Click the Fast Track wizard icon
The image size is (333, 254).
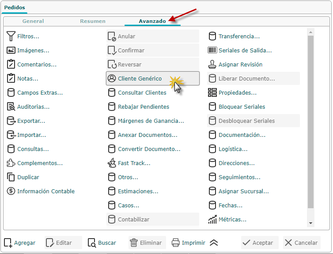point(112,163)
